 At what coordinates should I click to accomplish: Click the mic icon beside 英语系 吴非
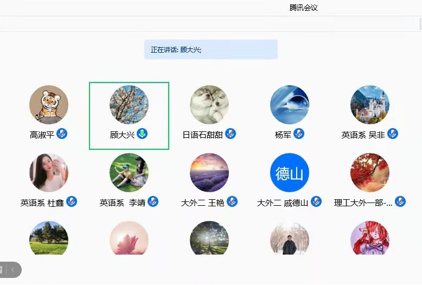point(393,134)
